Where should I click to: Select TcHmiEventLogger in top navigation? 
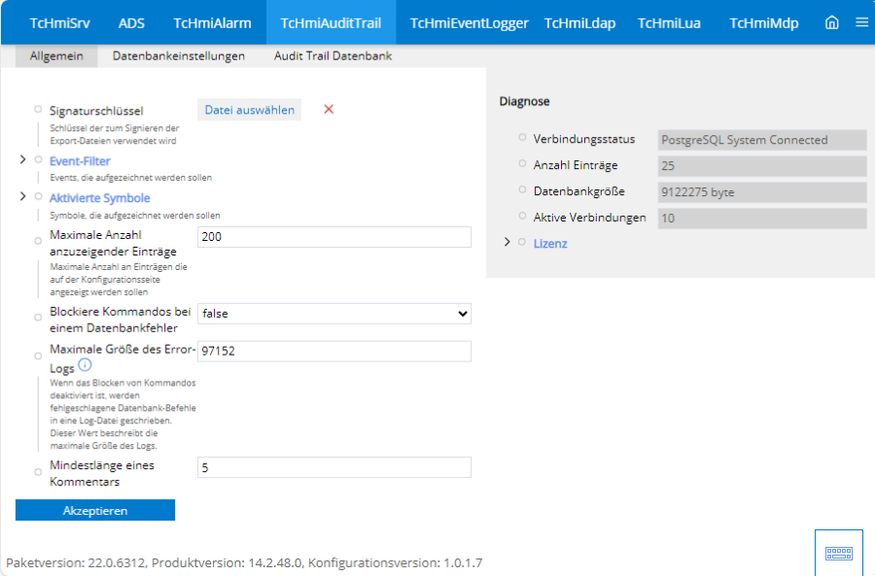tap(469, 22)
